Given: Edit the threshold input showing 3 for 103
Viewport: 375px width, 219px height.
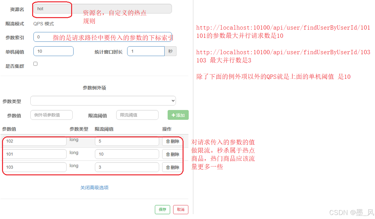Looking at the screenshot, I should point(127,167).
